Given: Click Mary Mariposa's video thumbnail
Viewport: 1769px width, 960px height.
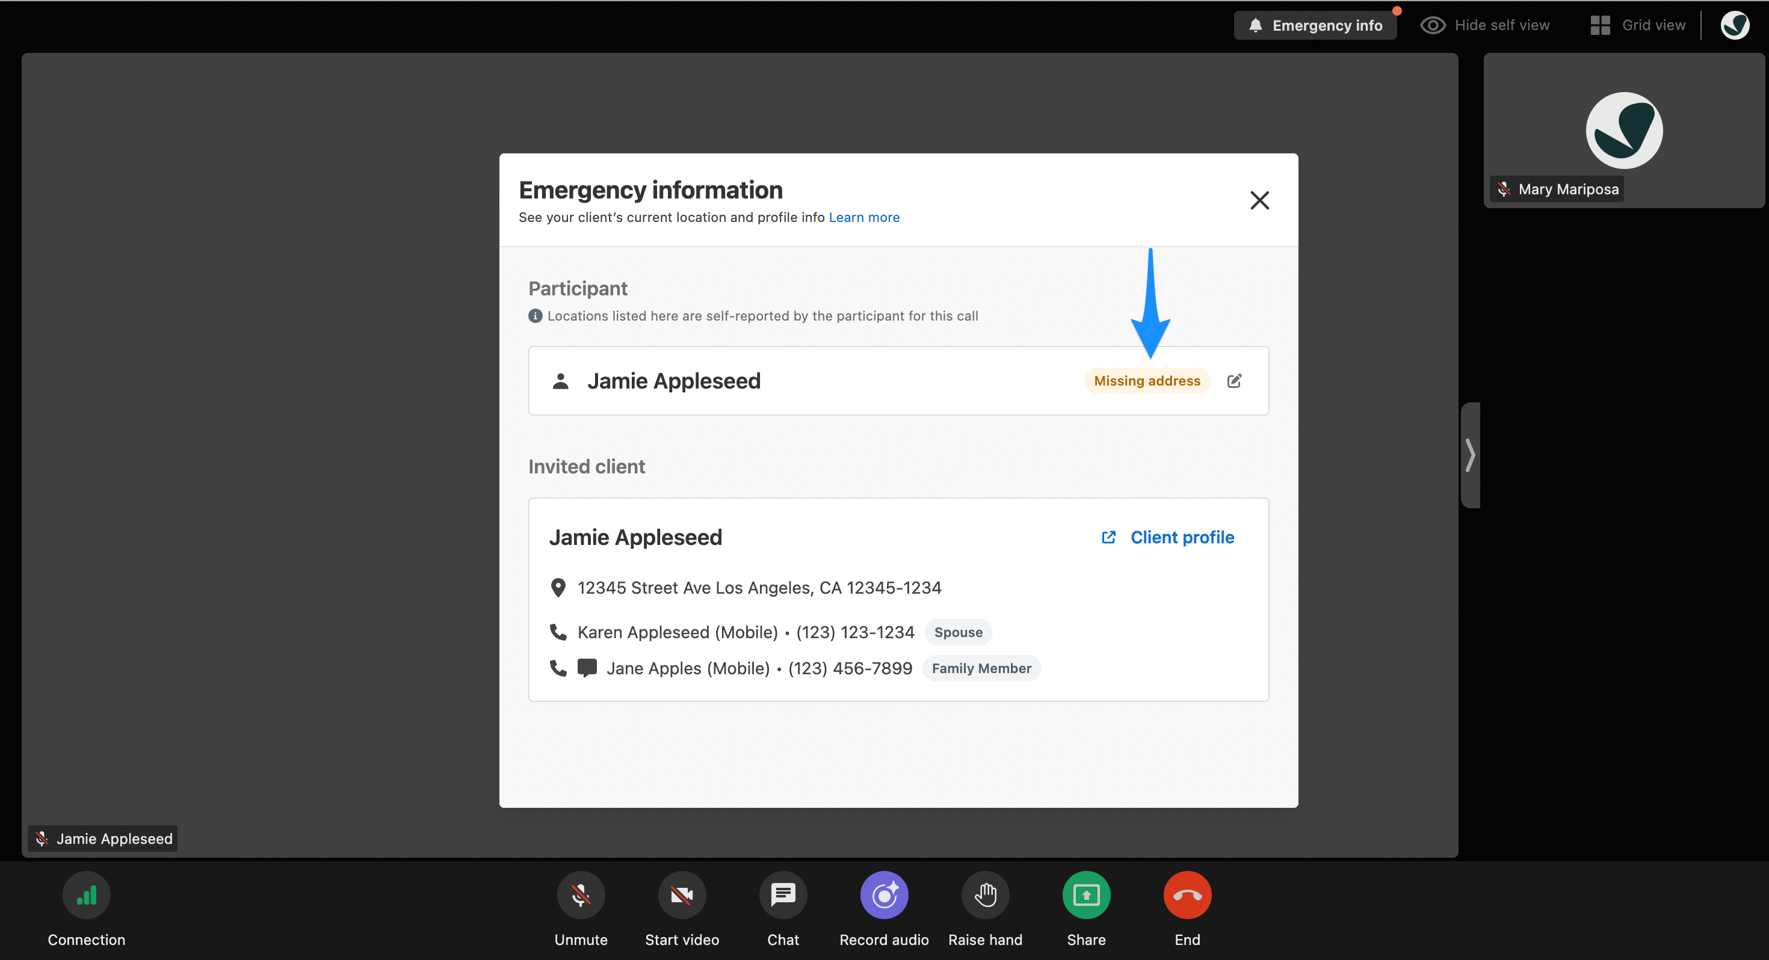Looking at the screenshot, I should 1623,131.
